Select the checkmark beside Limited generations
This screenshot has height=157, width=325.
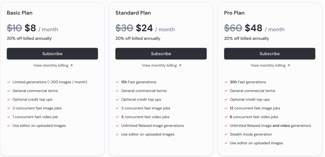(x=8, y=82)
